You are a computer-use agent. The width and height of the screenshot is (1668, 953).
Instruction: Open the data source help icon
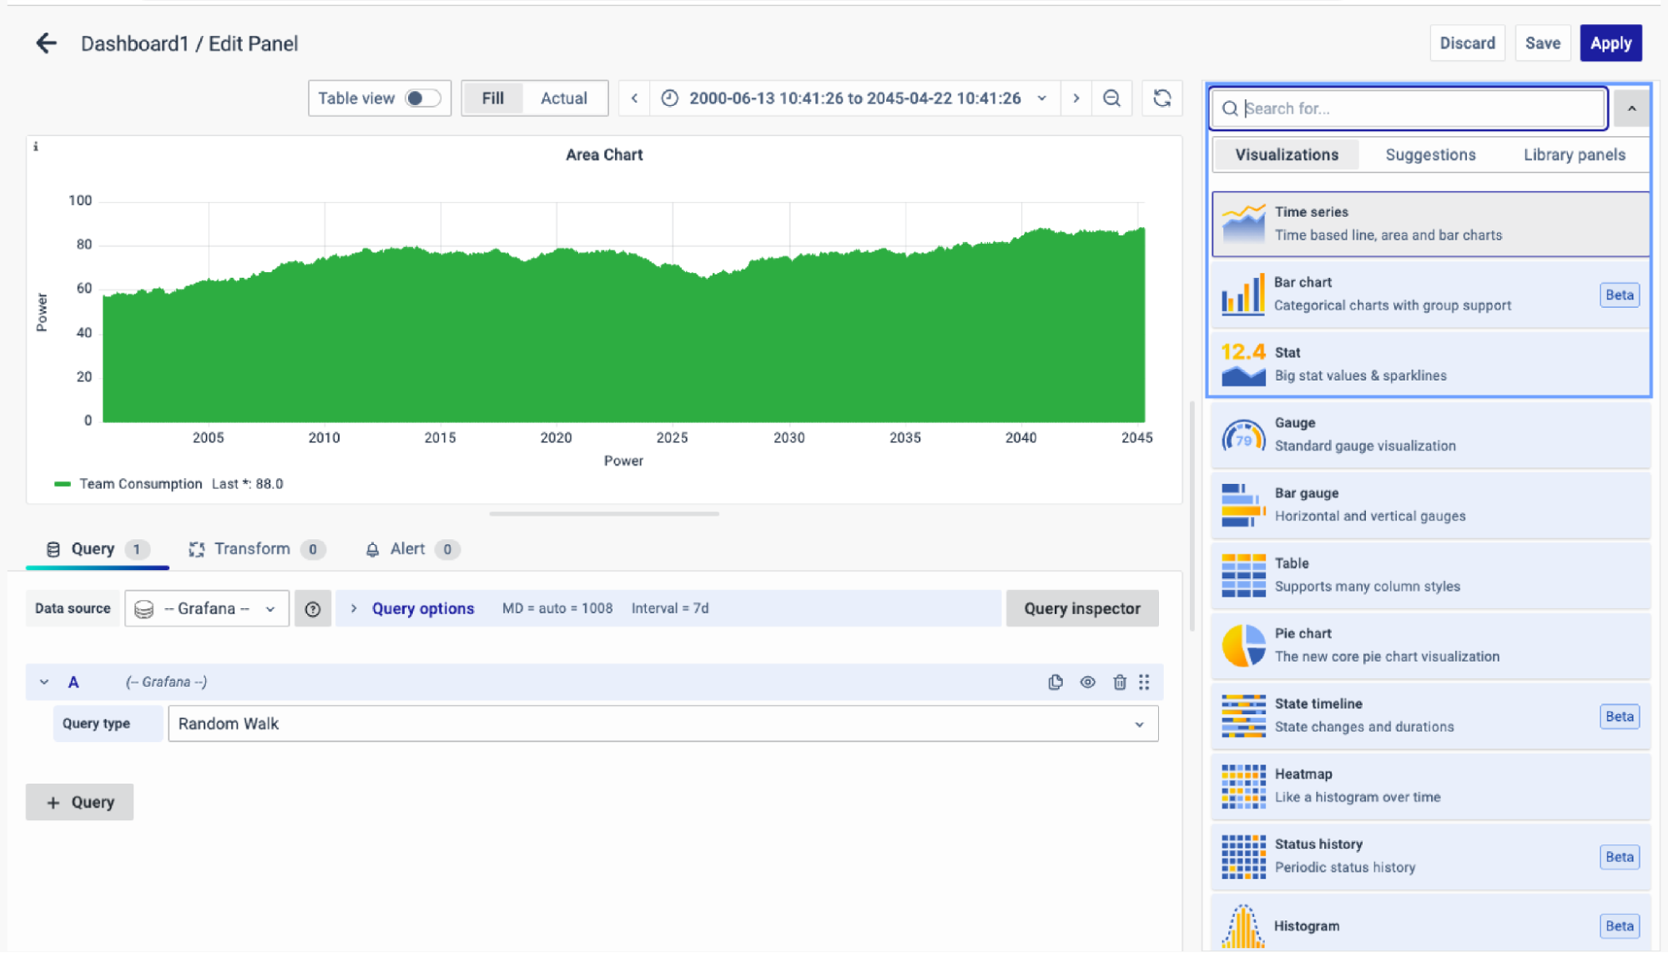click(x=313, y=609)
